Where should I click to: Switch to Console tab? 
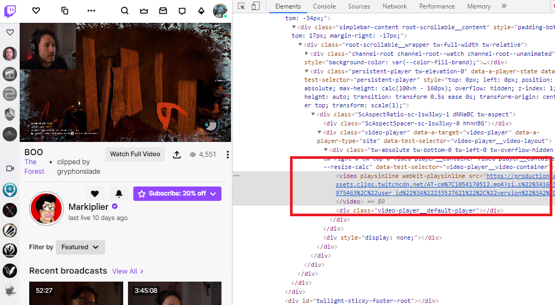tap(324, 6)
